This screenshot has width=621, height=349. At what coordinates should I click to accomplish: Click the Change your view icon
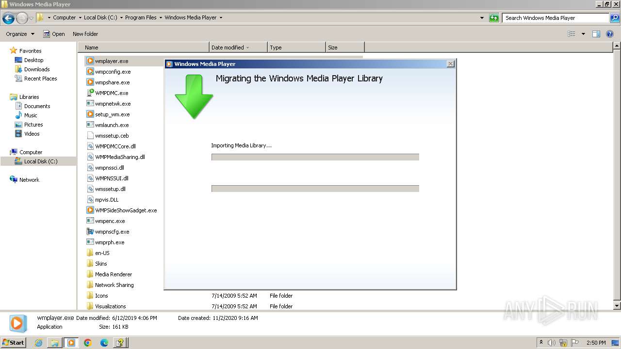pos(572,34)
